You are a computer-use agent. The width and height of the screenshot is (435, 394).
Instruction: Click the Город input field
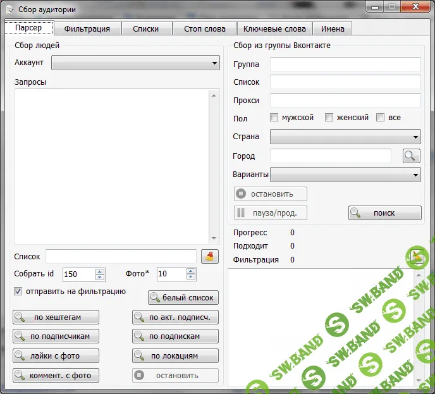331,156
